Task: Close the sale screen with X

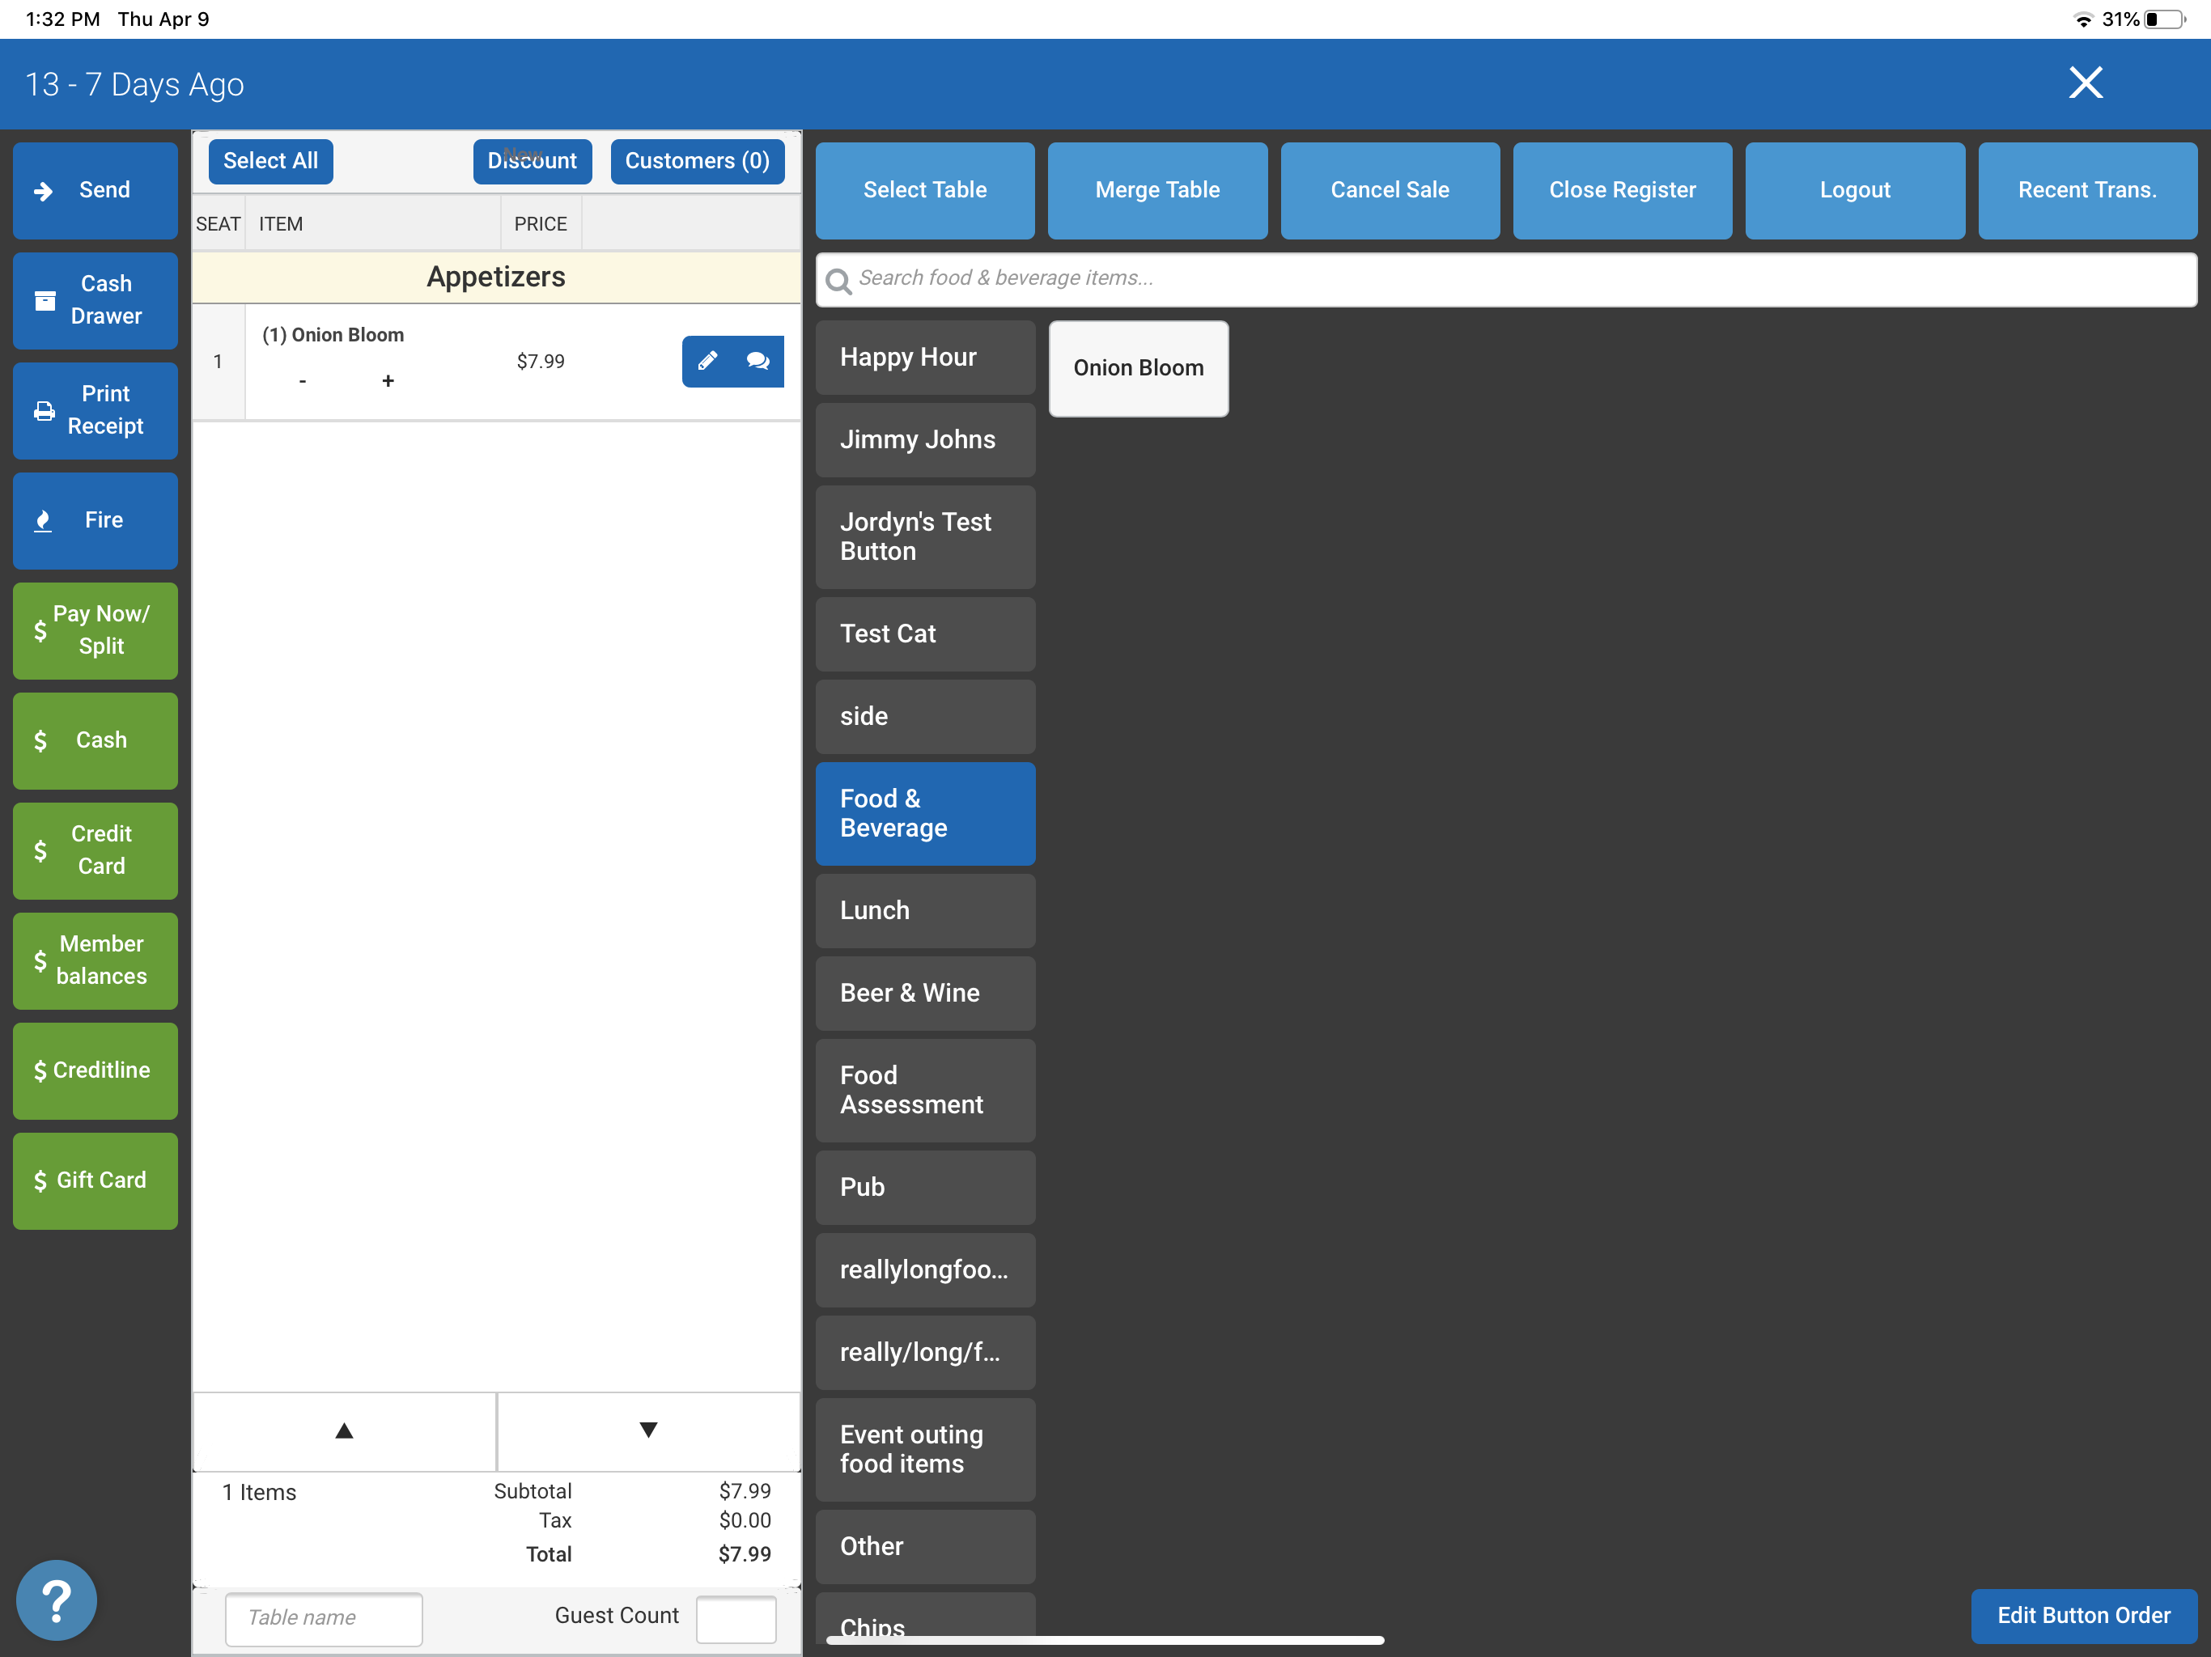Action: (2085, 83)
